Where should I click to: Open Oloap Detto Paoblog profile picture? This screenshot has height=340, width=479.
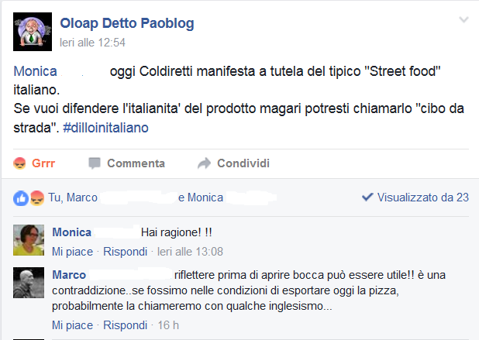33,31
